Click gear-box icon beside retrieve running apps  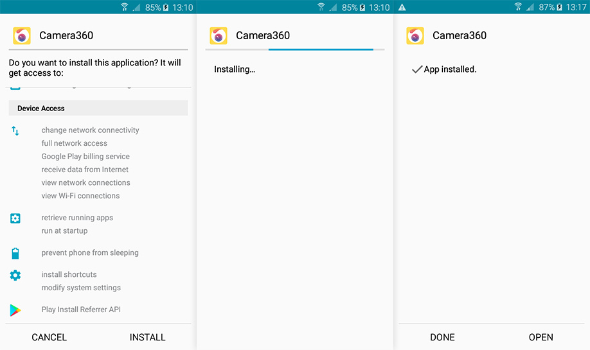click(15, 218)
